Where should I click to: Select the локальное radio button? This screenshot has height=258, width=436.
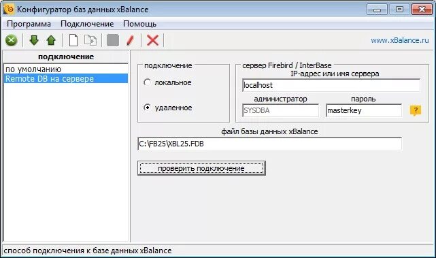pos(147,82)
